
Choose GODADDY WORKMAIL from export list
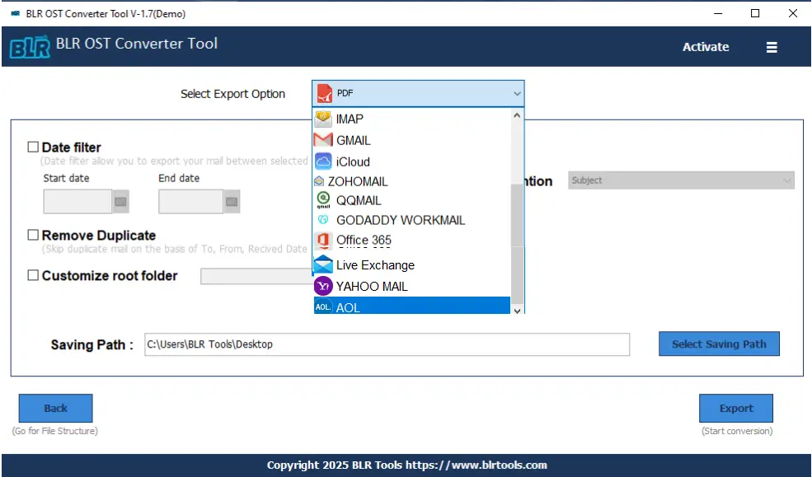point(400,221)
